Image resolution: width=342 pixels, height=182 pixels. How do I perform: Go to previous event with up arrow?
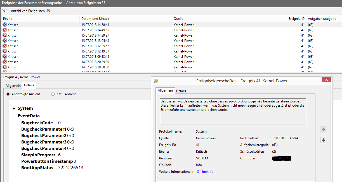324,130
